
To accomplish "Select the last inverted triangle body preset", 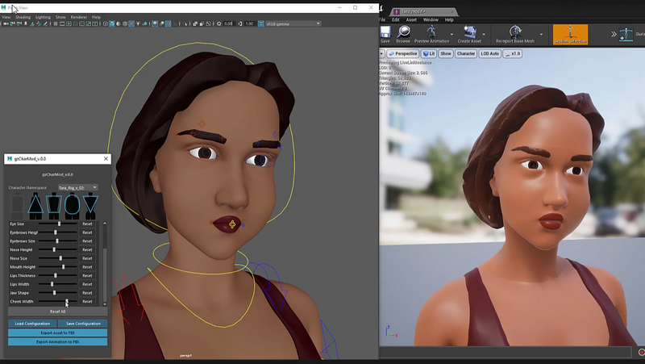I will click(90, 205).
